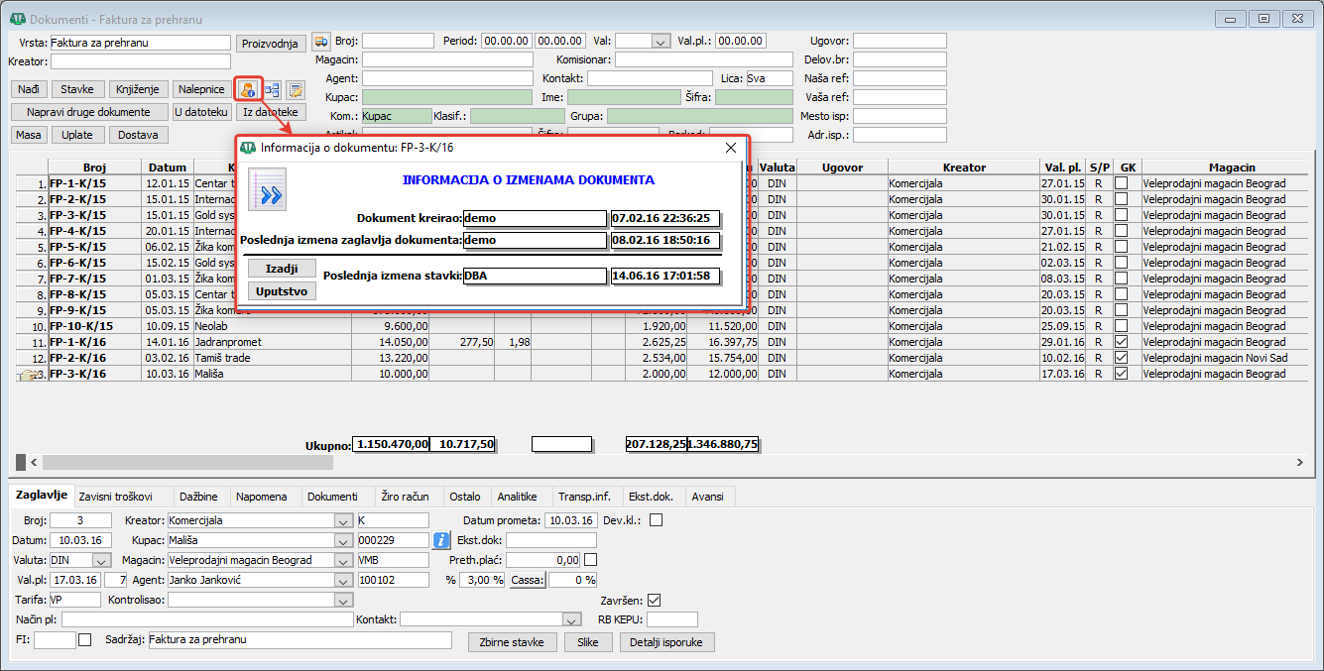1324x671 pixels.
Task: Click the scroll-left arrow of horizontal scrollbar
Action: point(34,463)
